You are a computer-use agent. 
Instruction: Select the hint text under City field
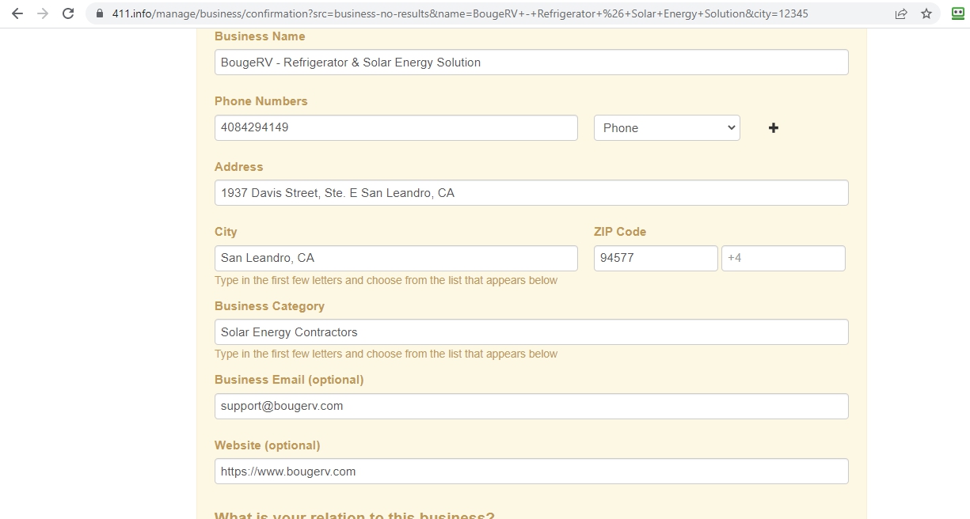[x=386, y=280]
